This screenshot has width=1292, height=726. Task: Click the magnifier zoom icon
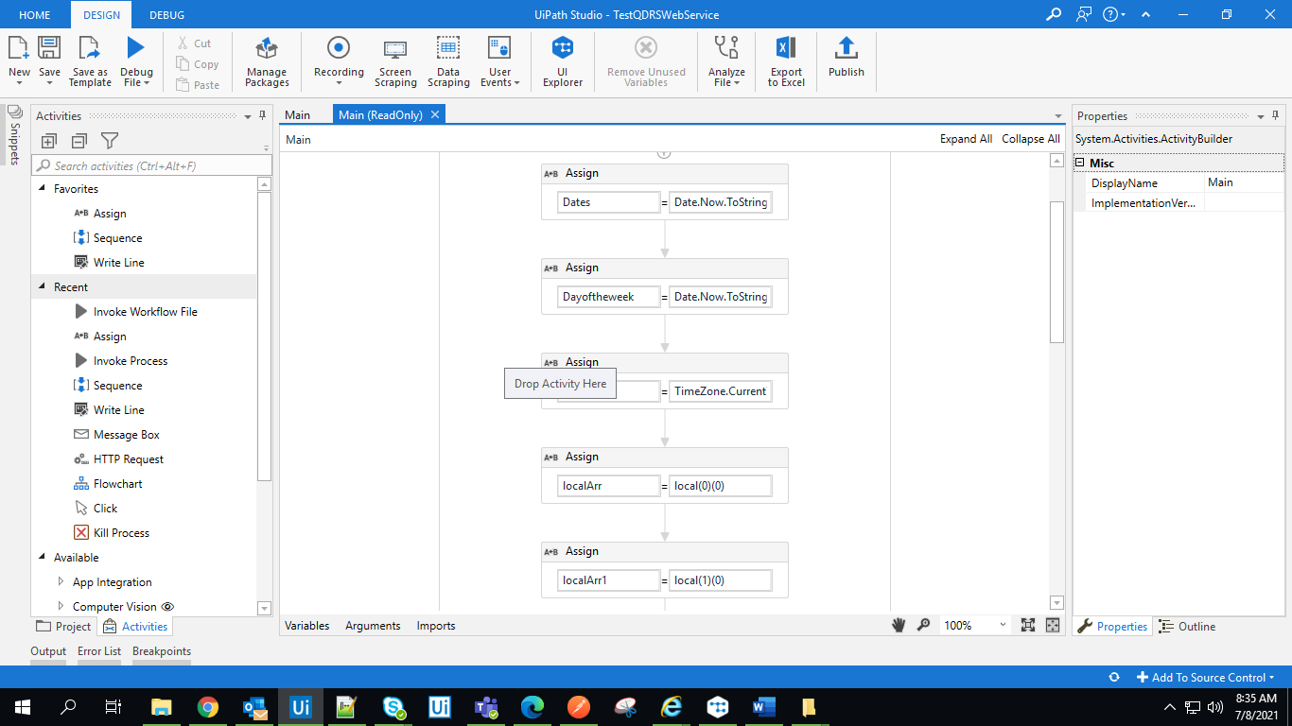[x=924, y=625]
